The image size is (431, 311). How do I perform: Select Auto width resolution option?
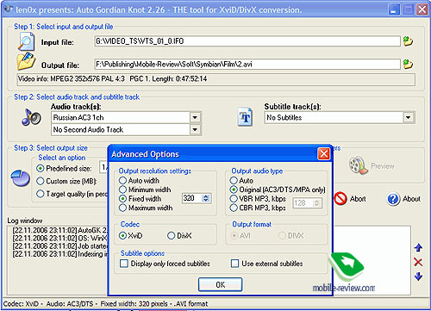[122, 180]
